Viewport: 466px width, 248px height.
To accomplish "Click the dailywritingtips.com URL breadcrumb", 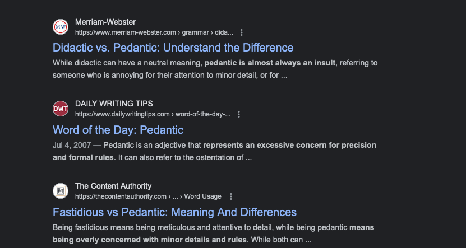I will click(153, 114).
